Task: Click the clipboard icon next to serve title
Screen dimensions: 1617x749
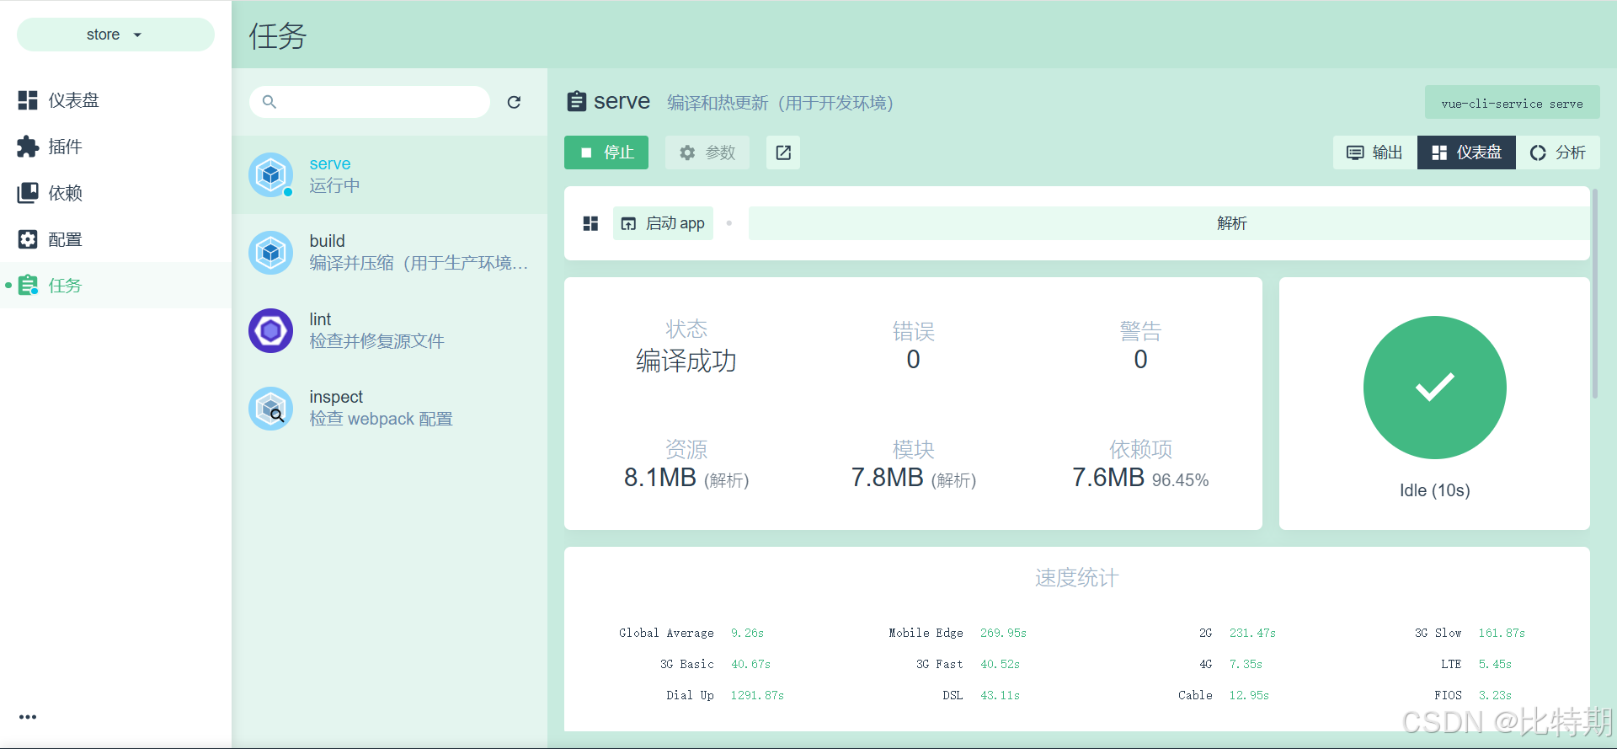Action: [577, 102]
